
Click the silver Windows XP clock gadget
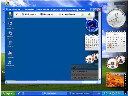[x=116, y=18]
